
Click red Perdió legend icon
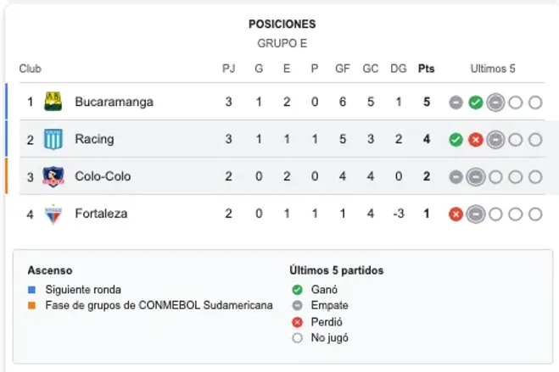pos(297,321)
